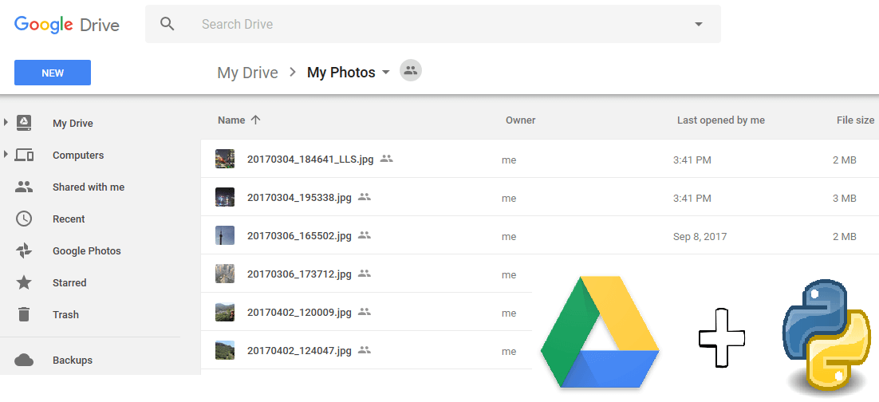Open the Backups section
Image resolution: width=879 pixels, height=402 pixels.
click(x=73, y=361)
